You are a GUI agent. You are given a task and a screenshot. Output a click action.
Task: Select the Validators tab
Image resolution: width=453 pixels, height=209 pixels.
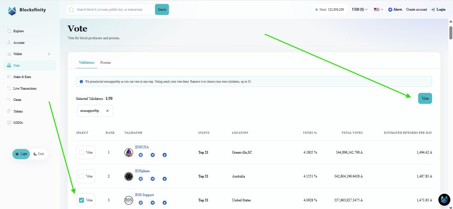[87, 63]
